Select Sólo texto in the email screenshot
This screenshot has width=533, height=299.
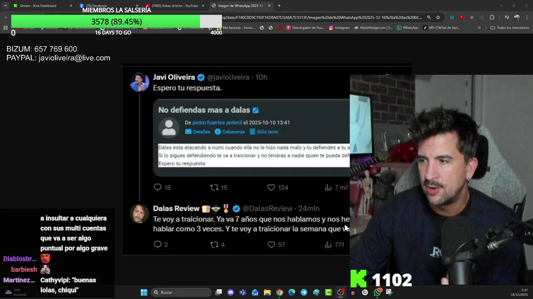[x=264, y=132]
